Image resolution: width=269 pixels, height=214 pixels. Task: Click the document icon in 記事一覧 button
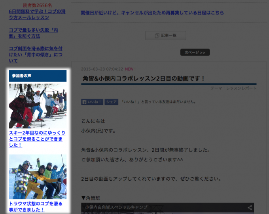(157, 36)
